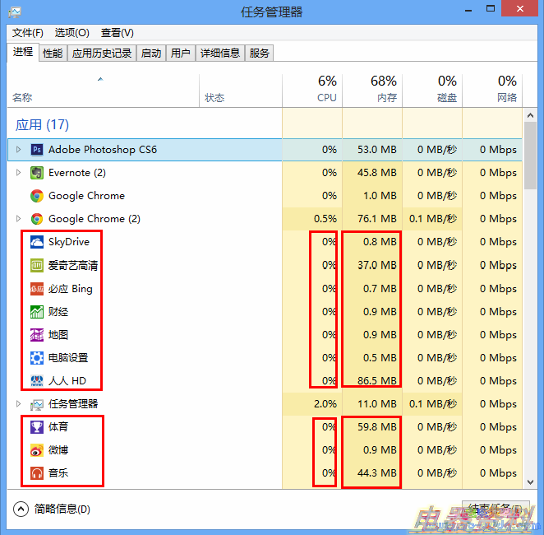Select the 电脑设置 gear icon
Image resolution: width=544 pixels, height=535 pixels.
pos(36,358)
